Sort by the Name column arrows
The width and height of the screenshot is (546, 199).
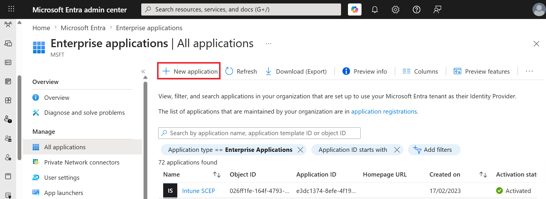pyautogui.click(x=217, y=175)
